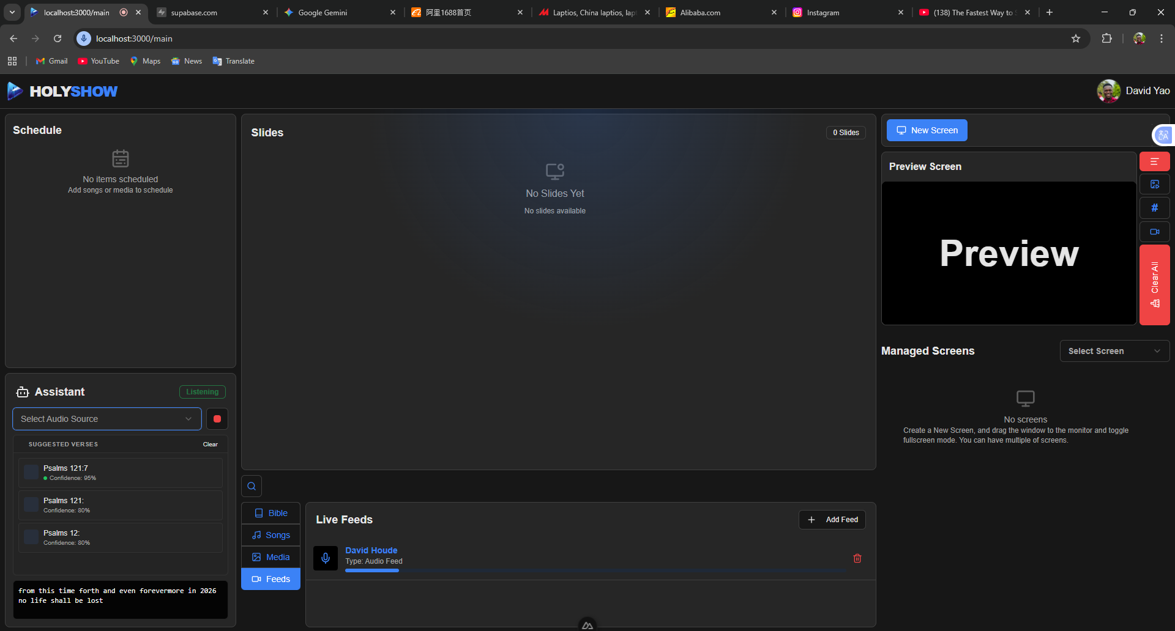Viewport: 1175px width, 631px height.
Task: Click the hashtag icon in preview sidebar
Action: click(1154, 208)
